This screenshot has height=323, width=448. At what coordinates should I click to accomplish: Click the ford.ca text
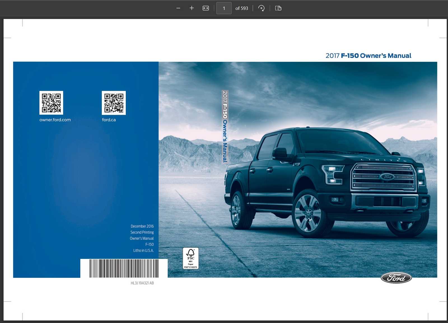109,120
